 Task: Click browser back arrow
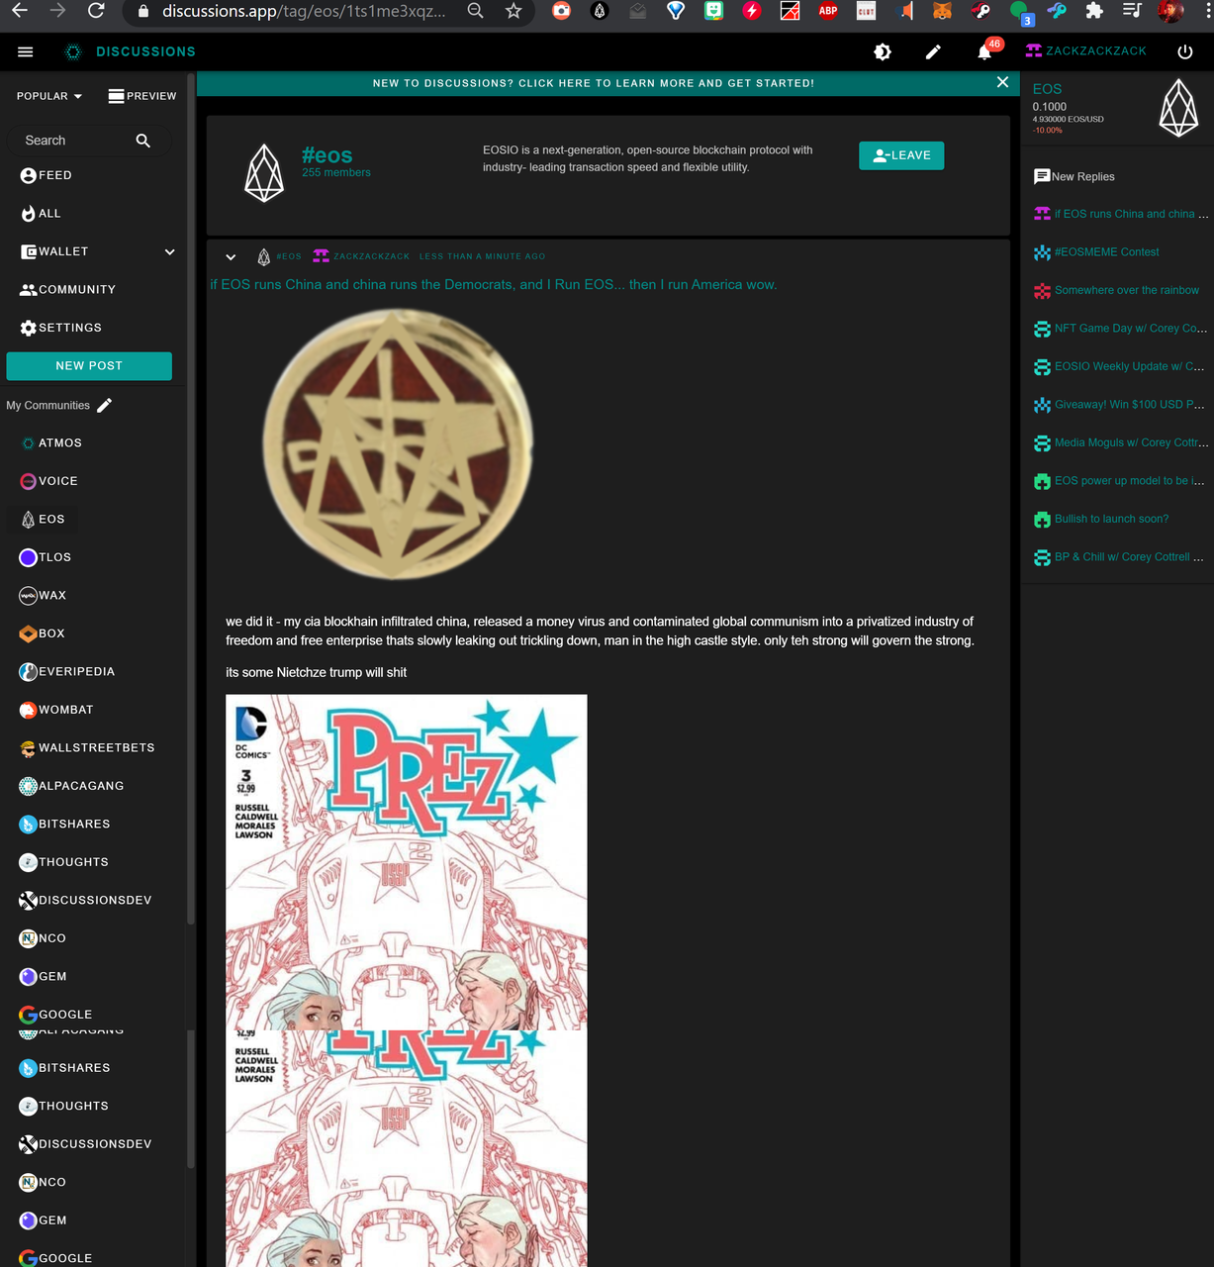[20, 11]
